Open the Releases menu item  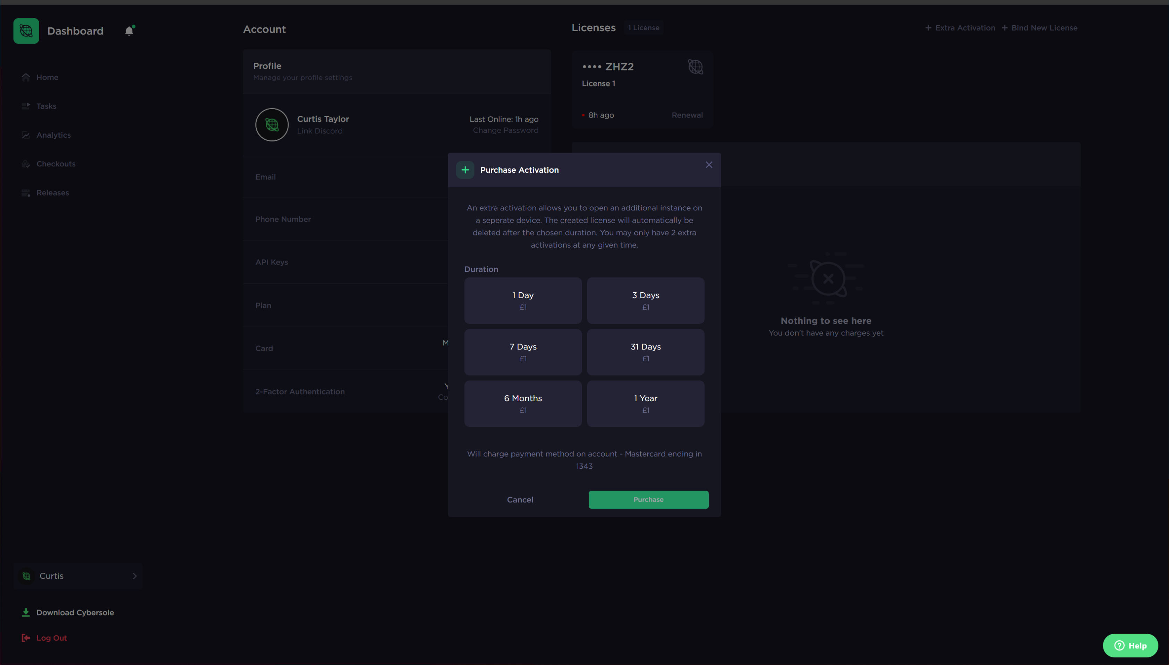(x=52, y=193)
